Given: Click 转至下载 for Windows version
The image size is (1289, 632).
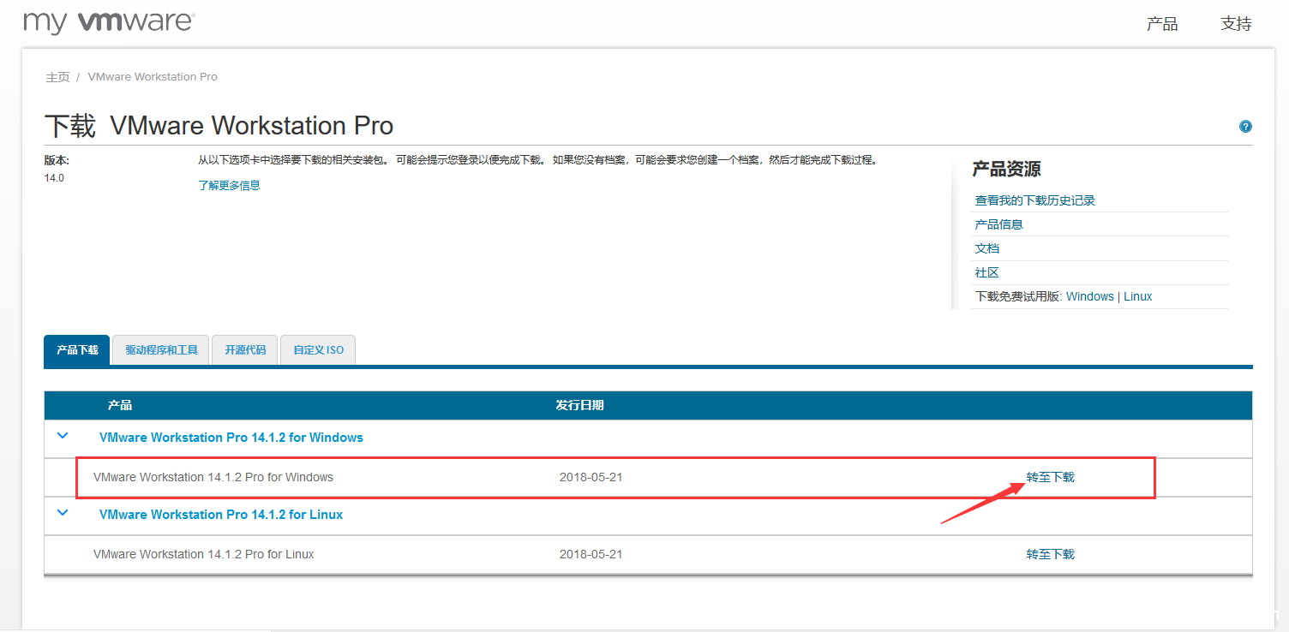Looking at the screenshot, I should pos(1049,477).
